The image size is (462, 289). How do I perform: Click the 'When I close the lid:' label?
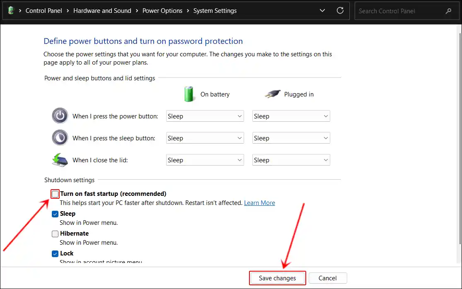click(x=100, y=160)
